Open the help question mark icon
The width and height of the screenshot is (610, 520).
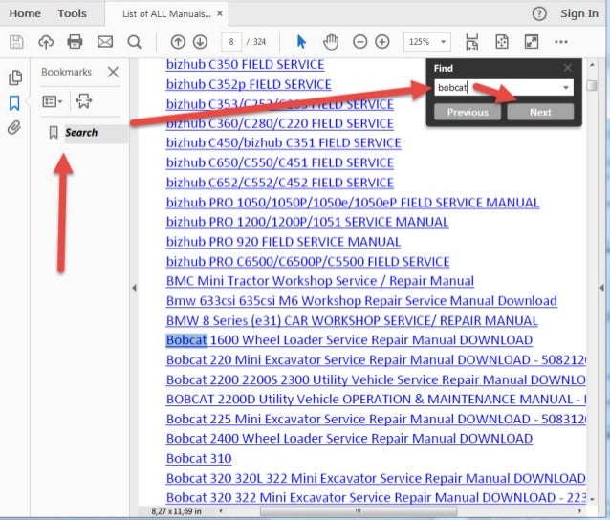pos(539,13)
